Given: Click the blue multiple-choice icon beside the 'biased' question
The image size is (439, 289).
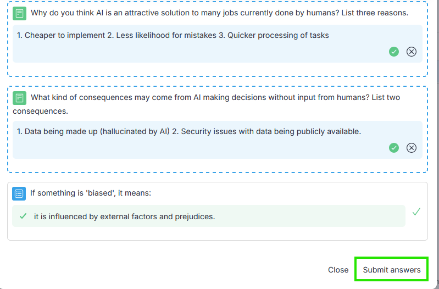Looking at the screenshot, I should pos(19,193).
